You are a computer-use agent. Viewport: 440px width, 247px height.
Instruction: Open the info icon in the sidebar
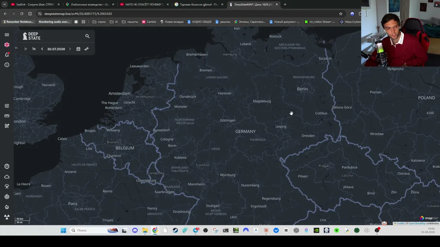coord(7,65)
